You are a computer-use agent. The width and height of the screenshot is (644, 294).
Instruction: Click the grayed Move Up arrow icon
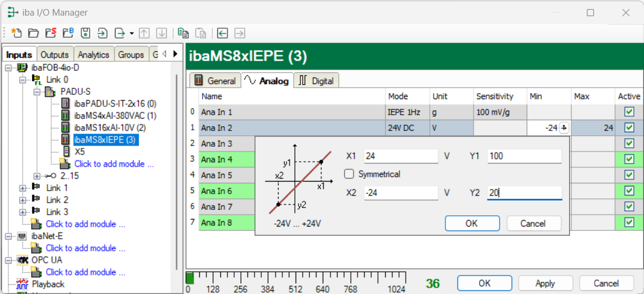(x=144, y=33)
